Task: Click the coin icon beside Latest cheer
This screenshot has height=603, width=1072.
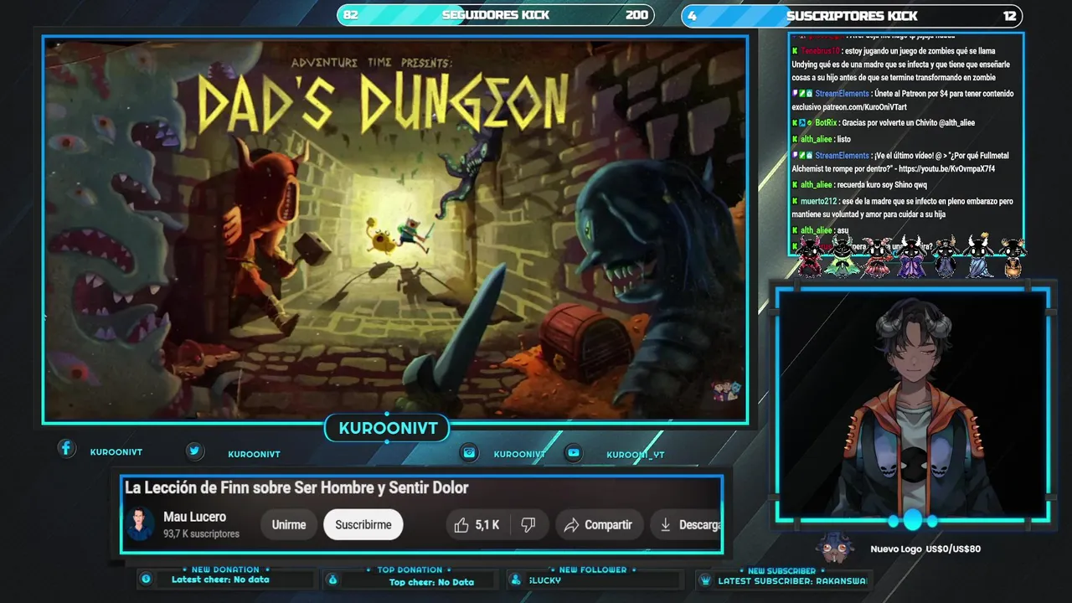Action: [x=146, y=579]
